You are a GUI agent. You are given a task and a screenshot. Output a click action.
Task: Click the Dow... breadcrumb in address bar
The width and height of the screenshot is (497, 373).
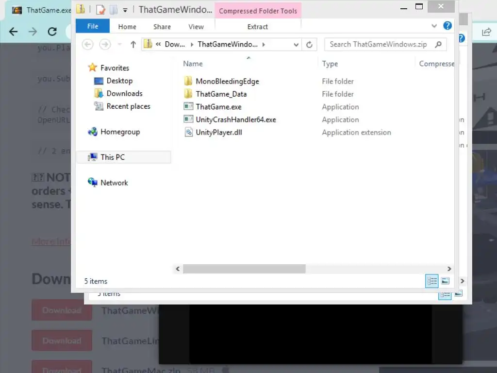coord(175,44)
